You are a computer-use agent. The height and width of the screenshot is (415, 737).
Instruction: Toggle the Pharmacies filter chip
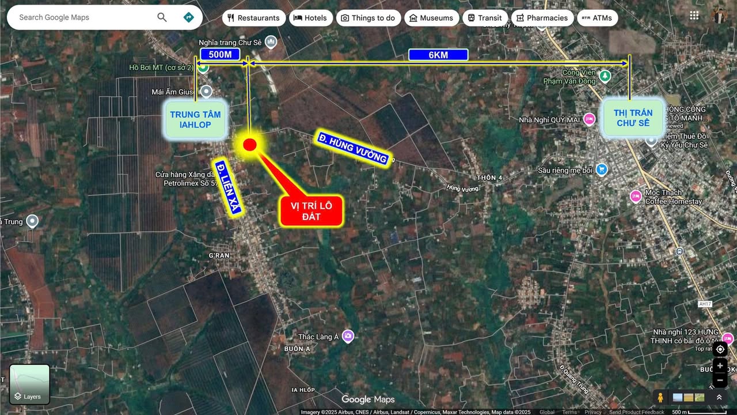(542, 18)
